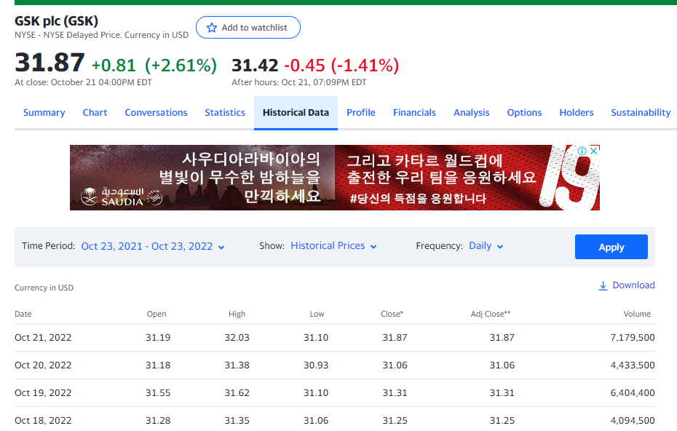Click the Low column header
The image size is (677, 431).
(317, 314)
